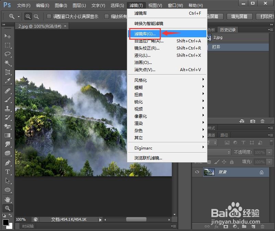Choose 油画(O)... menu item
Image resolution: width=275 pixels, height=231 pixels.
point(167,63)
